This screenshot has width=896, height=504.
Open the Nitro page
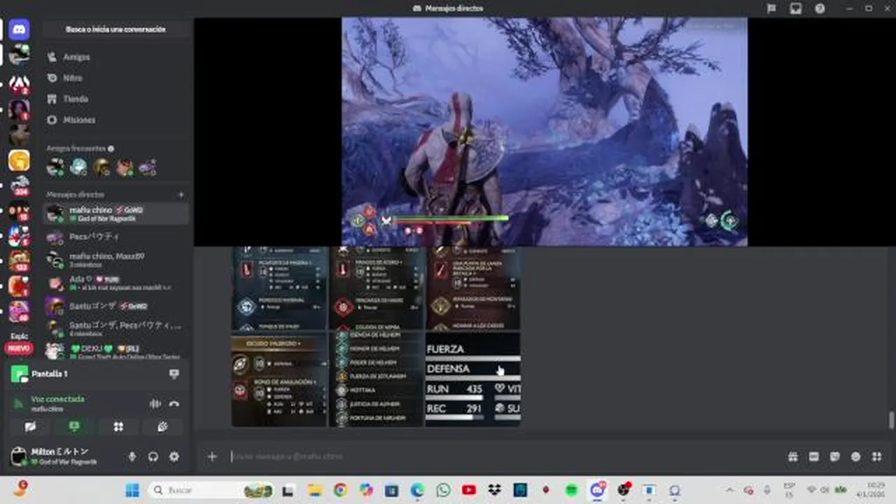point(115,78)
